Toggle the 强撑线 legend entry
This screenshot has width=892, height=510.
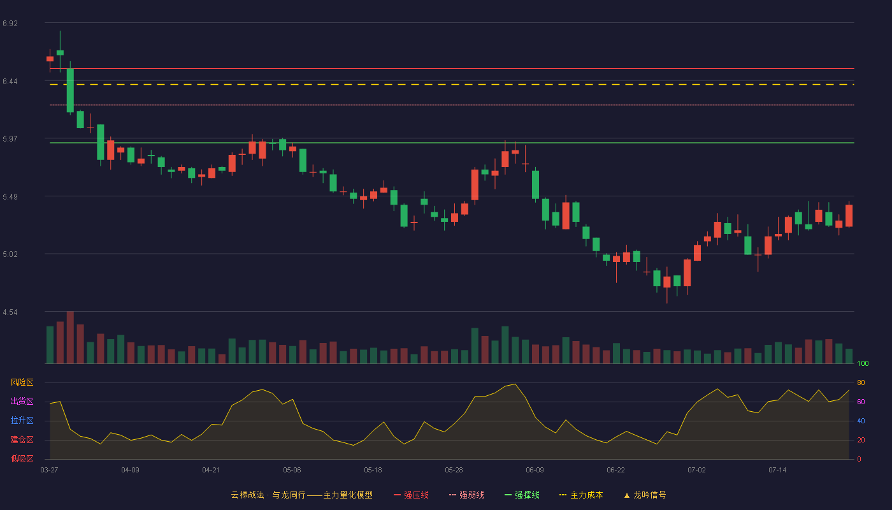pyautogui.click(x=522, y=495)
